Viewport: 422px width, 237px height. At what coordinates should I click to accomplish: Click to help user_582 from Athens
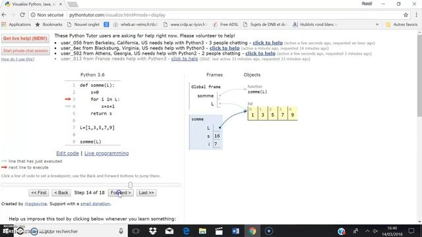[260, 53]
